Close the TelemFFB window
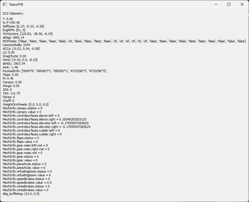This screenshot has width=249, height=202. [242, 4]
